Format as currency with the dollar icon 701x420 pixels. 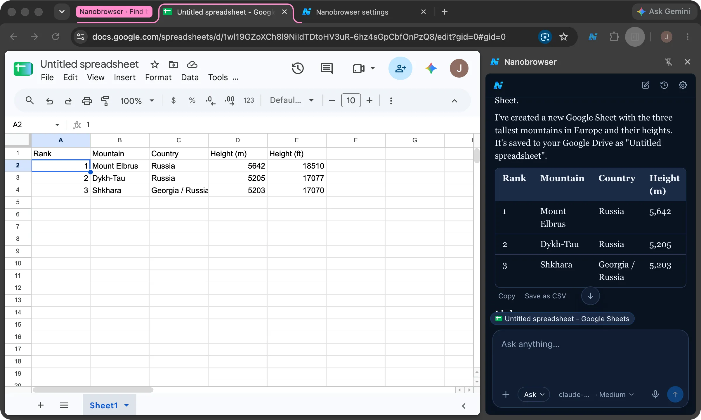coord(173,101)
